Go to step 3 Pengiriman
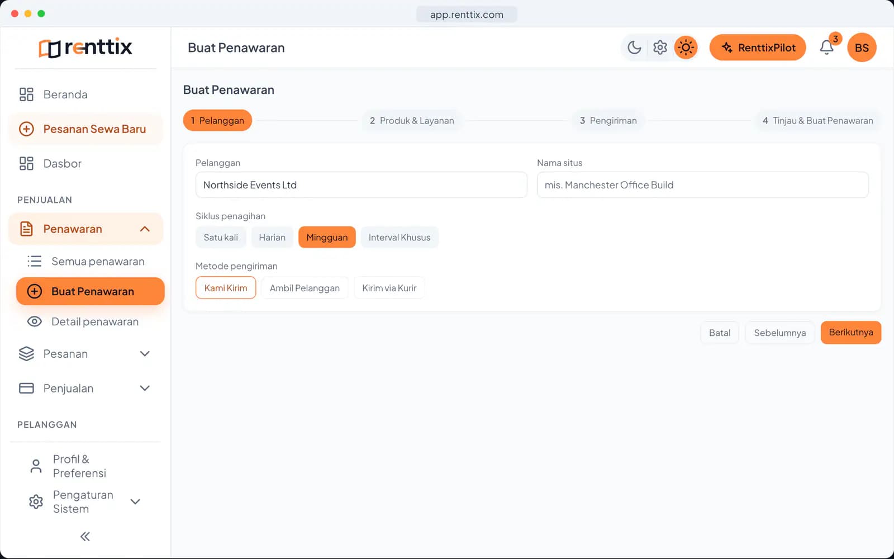 (608, 121)
